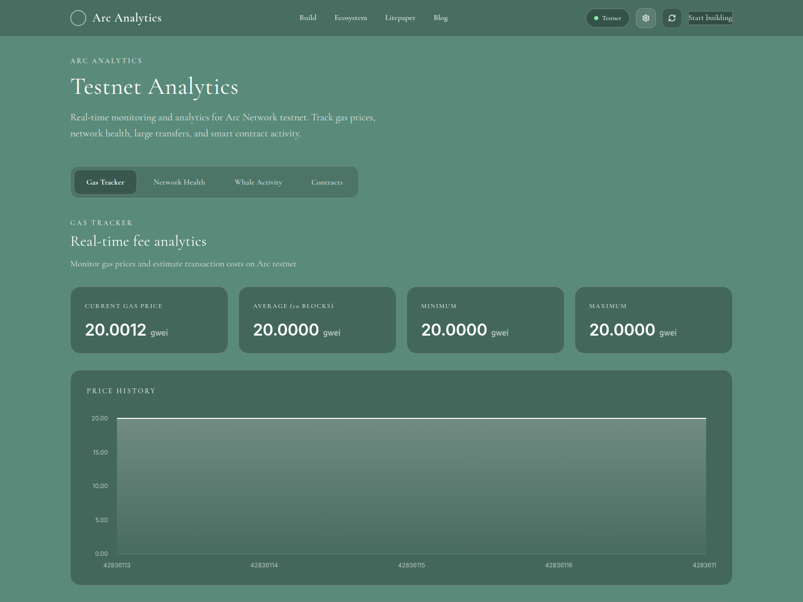Click block number 42836113 on the axis
The width and height of the screenshot is (803, 602).
(117, 565)
